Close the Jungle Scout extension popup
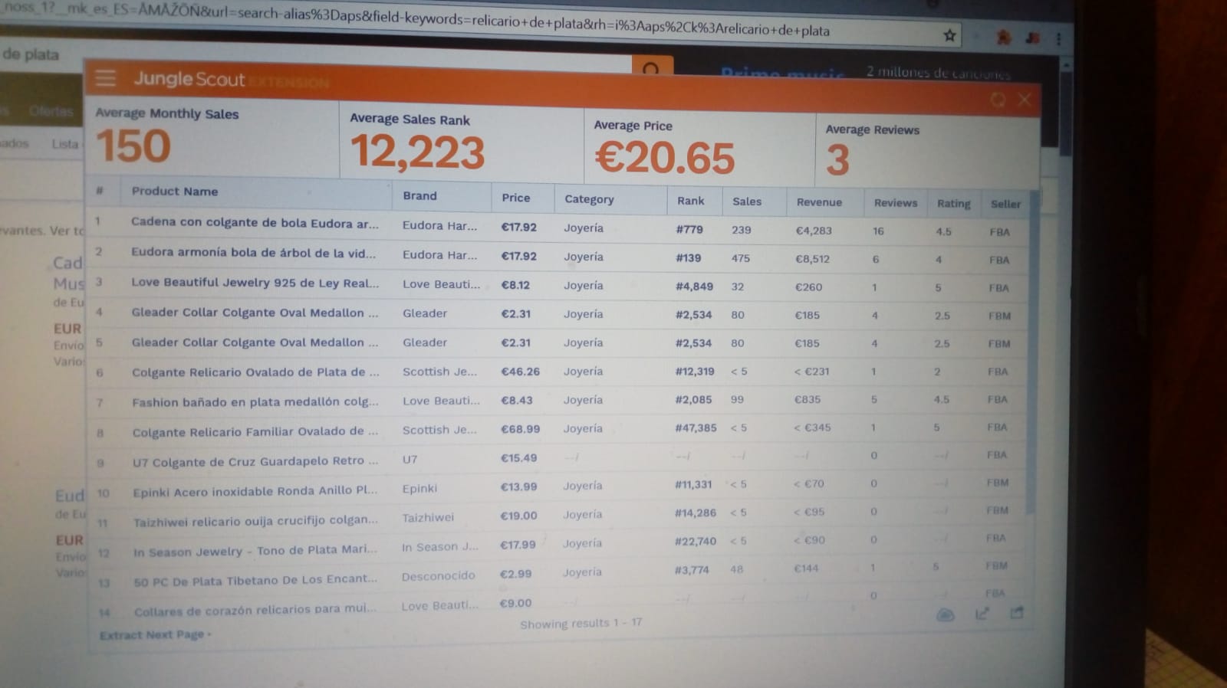The image size is (1227, 688). click(x=1025, y=100)
